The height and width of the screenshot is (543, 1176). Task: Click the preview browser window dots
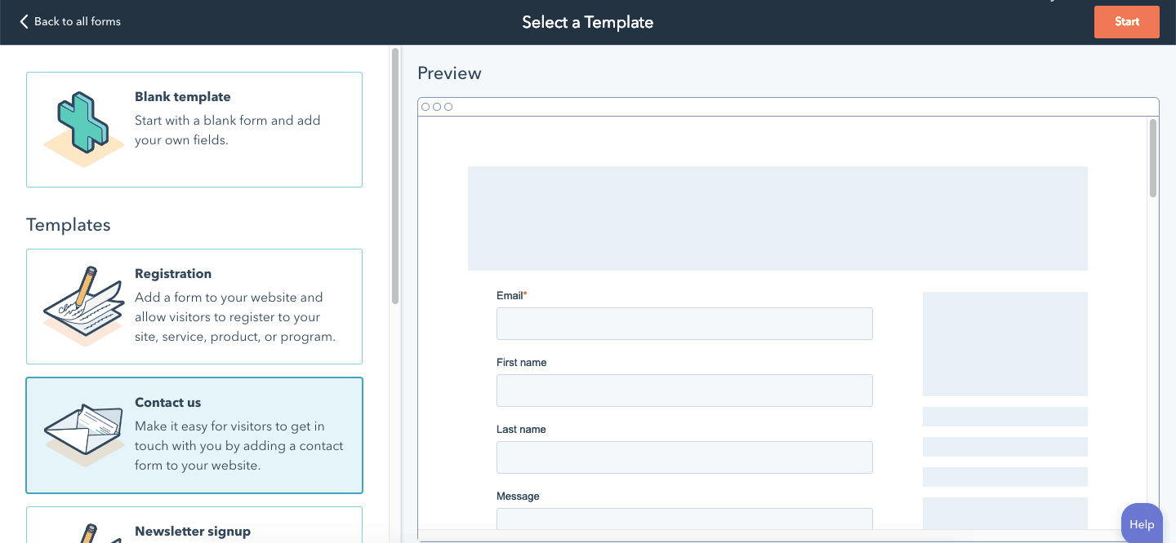click(x=437, y=107)
